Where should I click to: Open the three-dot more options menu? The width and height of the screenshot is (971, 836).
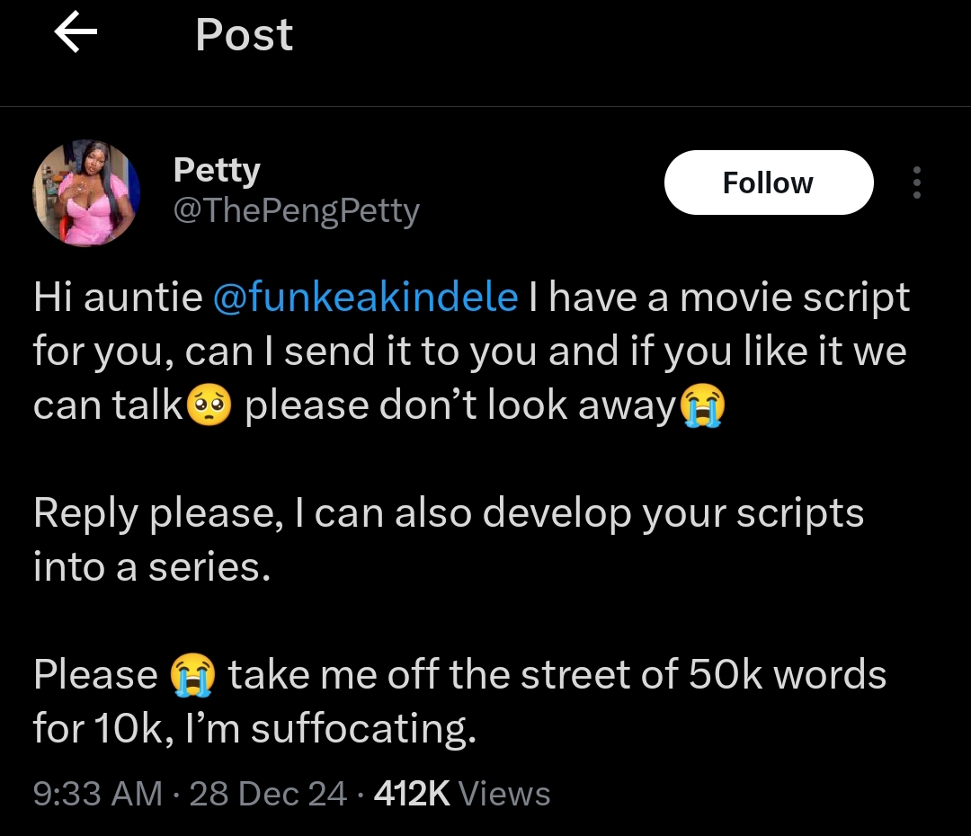(916, 183)
